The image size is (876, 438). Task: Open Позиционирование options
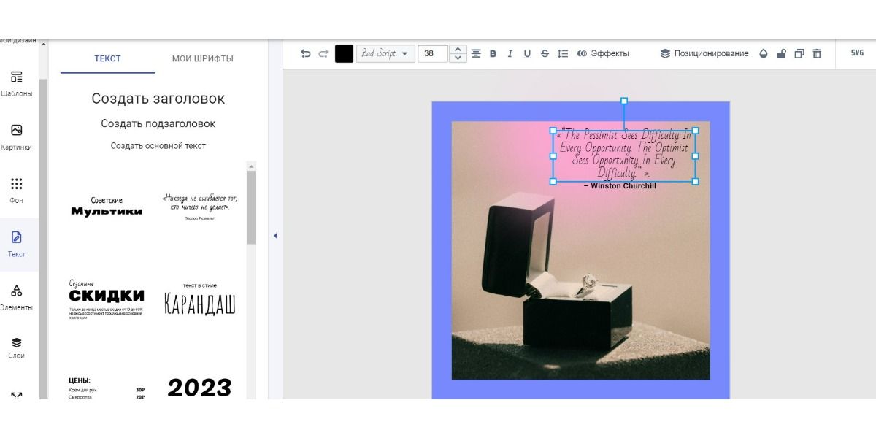(704, 53)
